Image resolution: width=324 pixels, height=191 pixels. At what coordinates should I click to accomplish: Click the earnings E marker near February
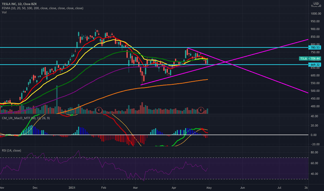click(99, 110)
